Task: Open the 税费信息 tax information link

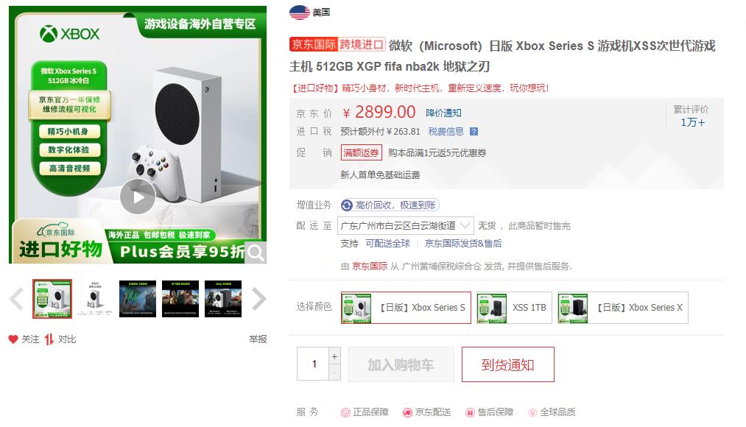Action: click(446, 132)
